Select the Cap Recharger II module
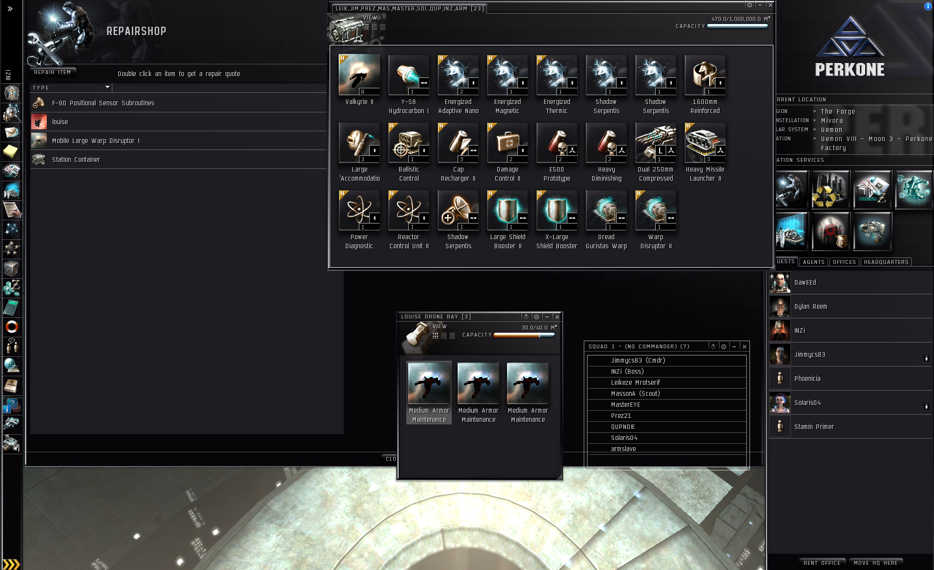Image resolution: width=934 pixels, height=570 pixels. pyautogui.click(x=458, y=152)
